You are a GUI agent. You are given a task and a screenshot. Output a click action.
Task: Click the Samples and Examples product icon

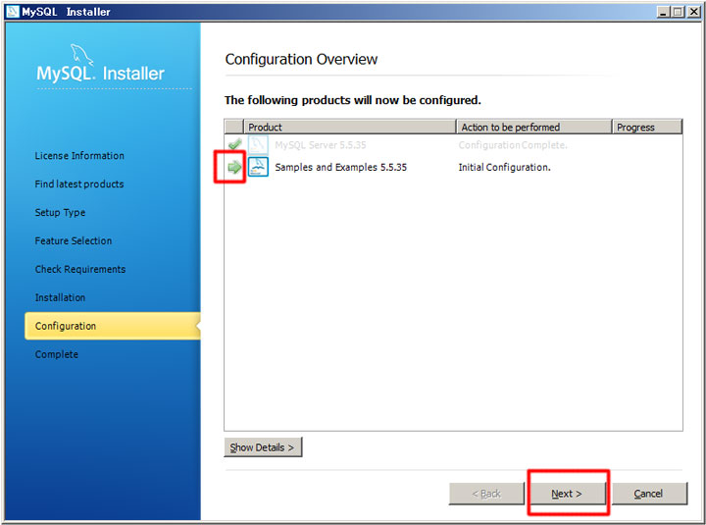pyautogui.click(x=258, y=167)
